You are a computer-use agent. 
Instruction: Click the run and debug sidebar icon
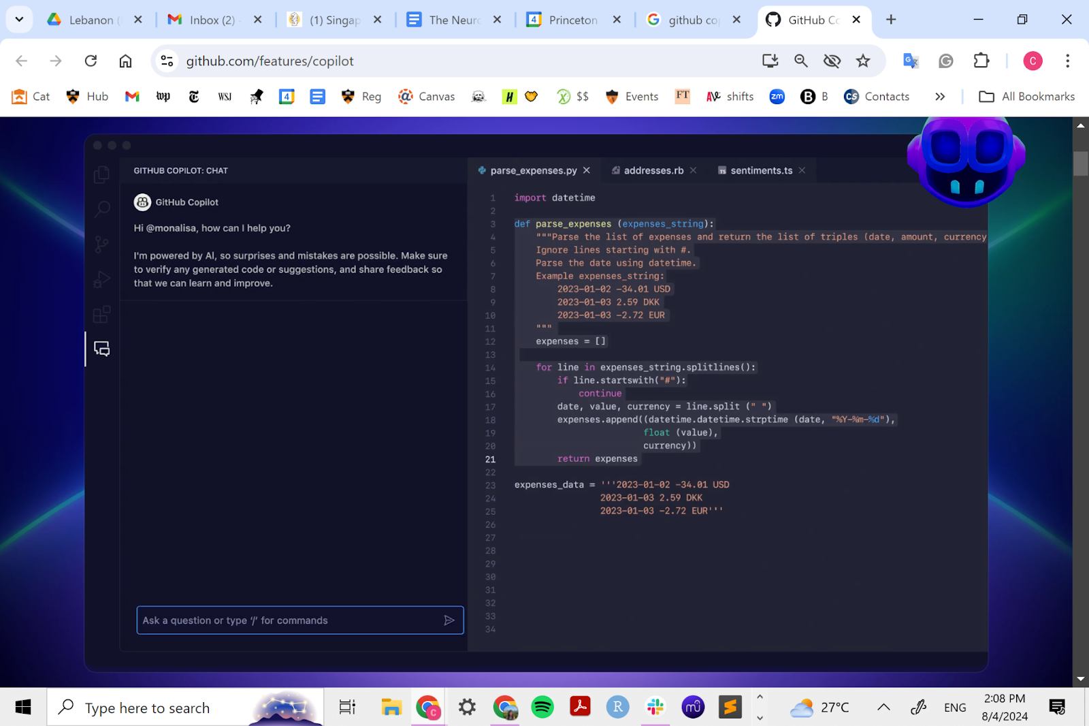pos(102,279)
